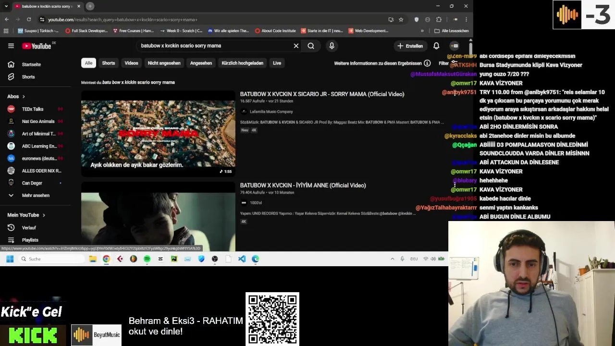The image size is (615, 346).
Task: Open the 1000'cil channel link
Action: pyautogui.click(x=256, y=203)
